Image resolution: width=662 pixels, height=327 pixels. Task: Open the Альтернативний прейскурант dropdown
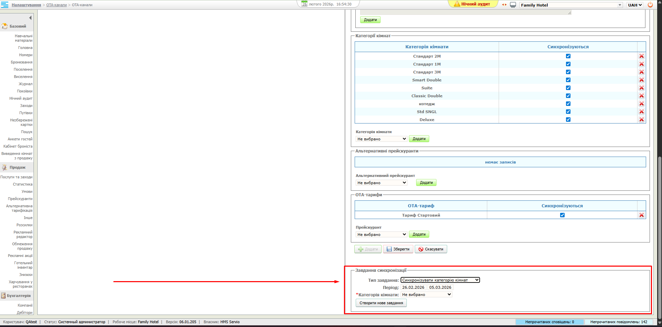click(x=381, y=183)
